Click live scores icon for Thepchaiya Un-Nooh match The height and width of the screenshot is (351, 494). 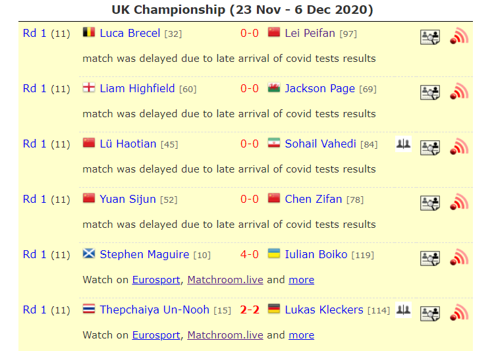click(x=459, y=313)
